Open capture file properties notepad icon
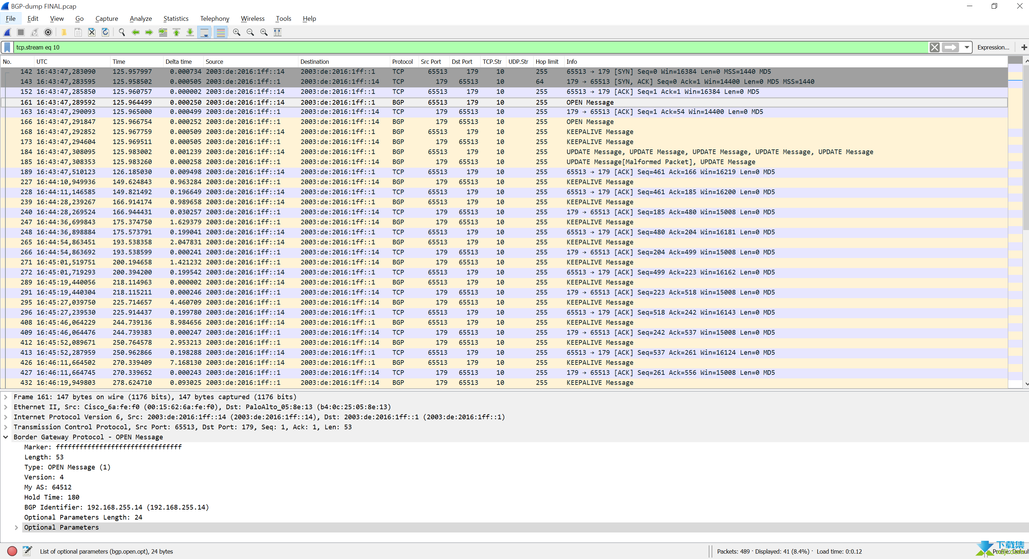Viewport: 1029px width, 559px height. click(27, 551)
